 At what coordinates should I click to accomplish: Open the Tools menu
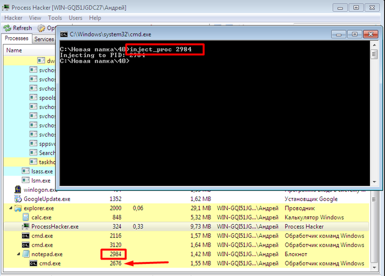pyautogui.click(x=55, y=18)
